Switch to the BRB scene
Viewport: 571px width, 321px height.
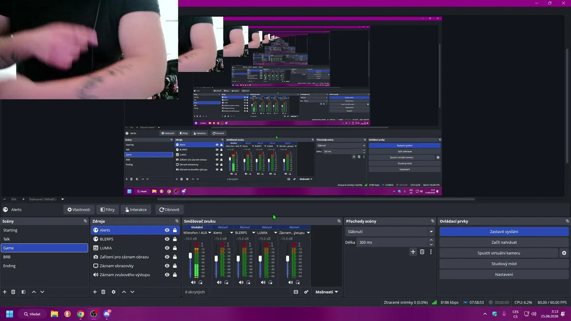[44, 257]
